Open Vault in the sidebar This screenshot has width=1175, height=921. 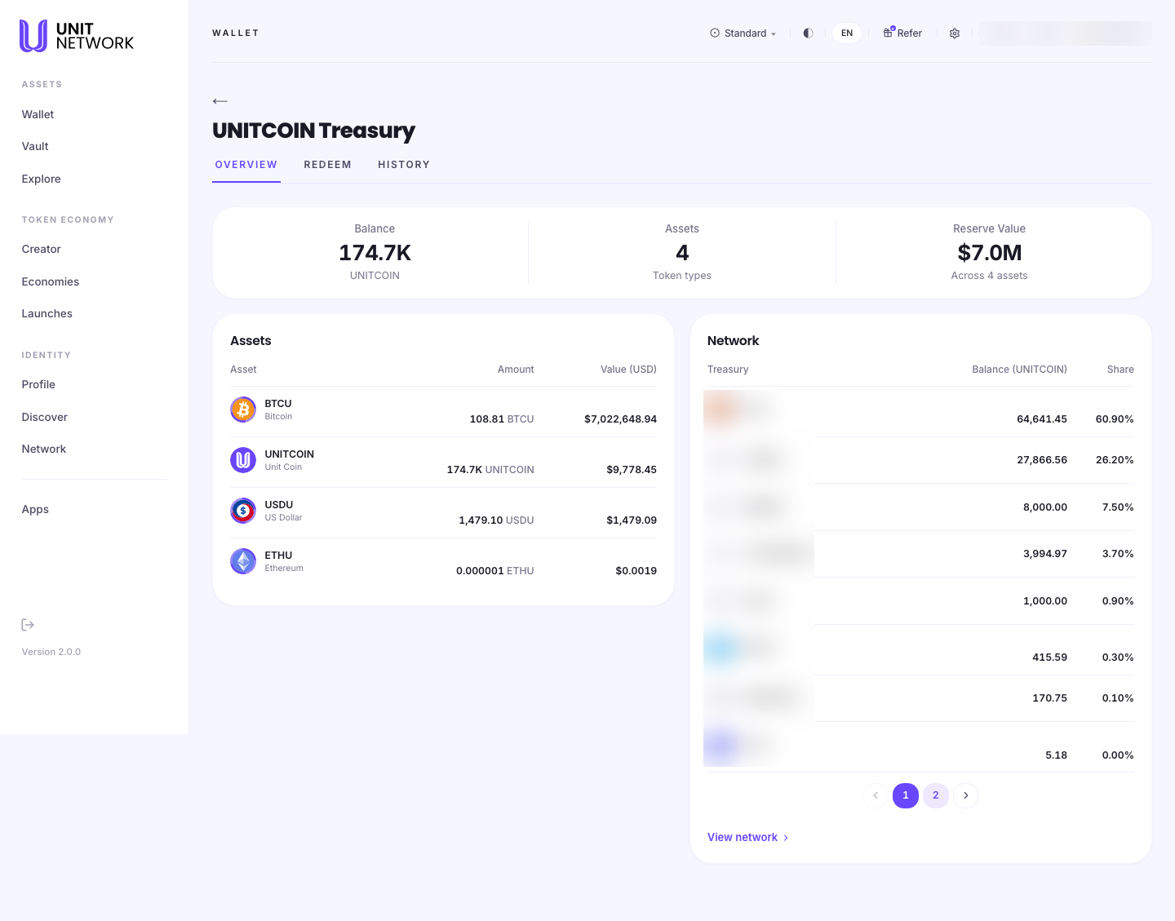[35, 147]
